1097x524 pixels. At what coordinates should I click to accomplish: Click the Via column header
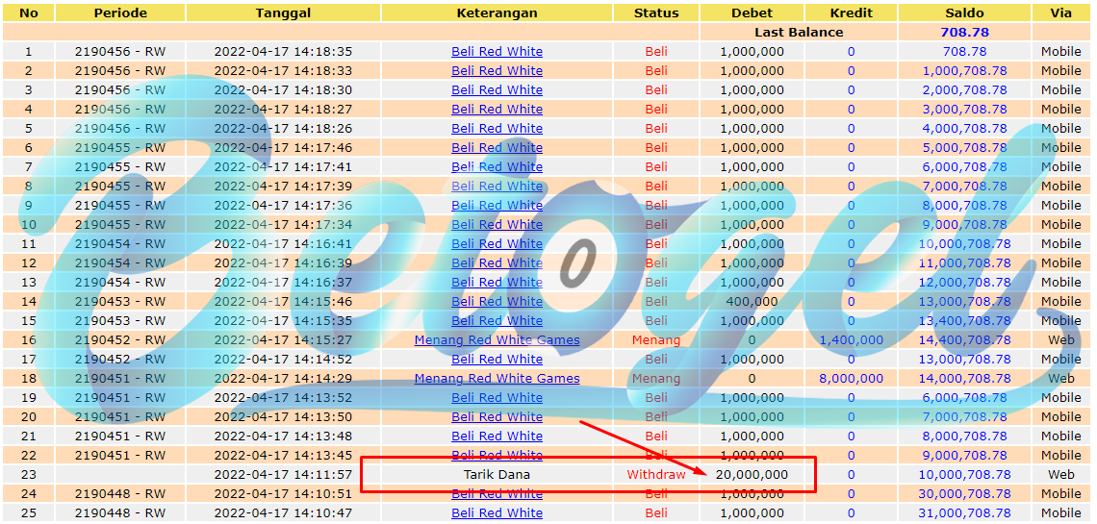[x=1060, y=12]
